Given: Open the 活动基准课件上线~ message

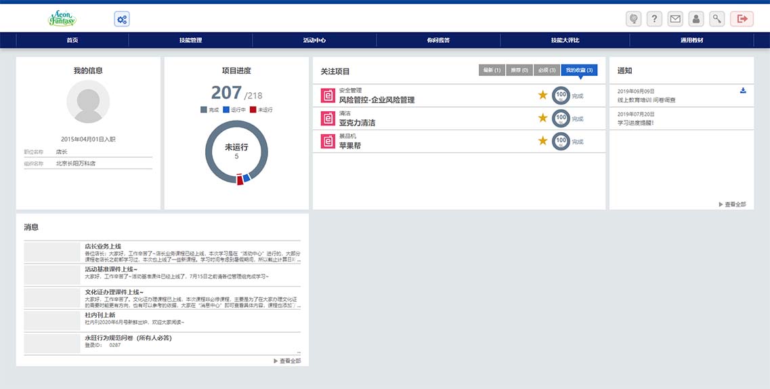Looking at the screenshot, I should [x=111, y=269].
